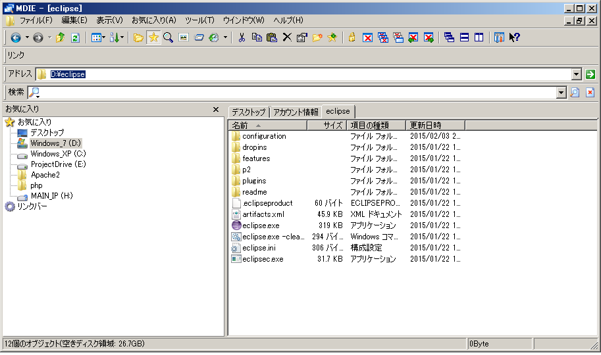601x355 pixels.
Task: Click the view mode icon
Action: [x=96, y=37]
